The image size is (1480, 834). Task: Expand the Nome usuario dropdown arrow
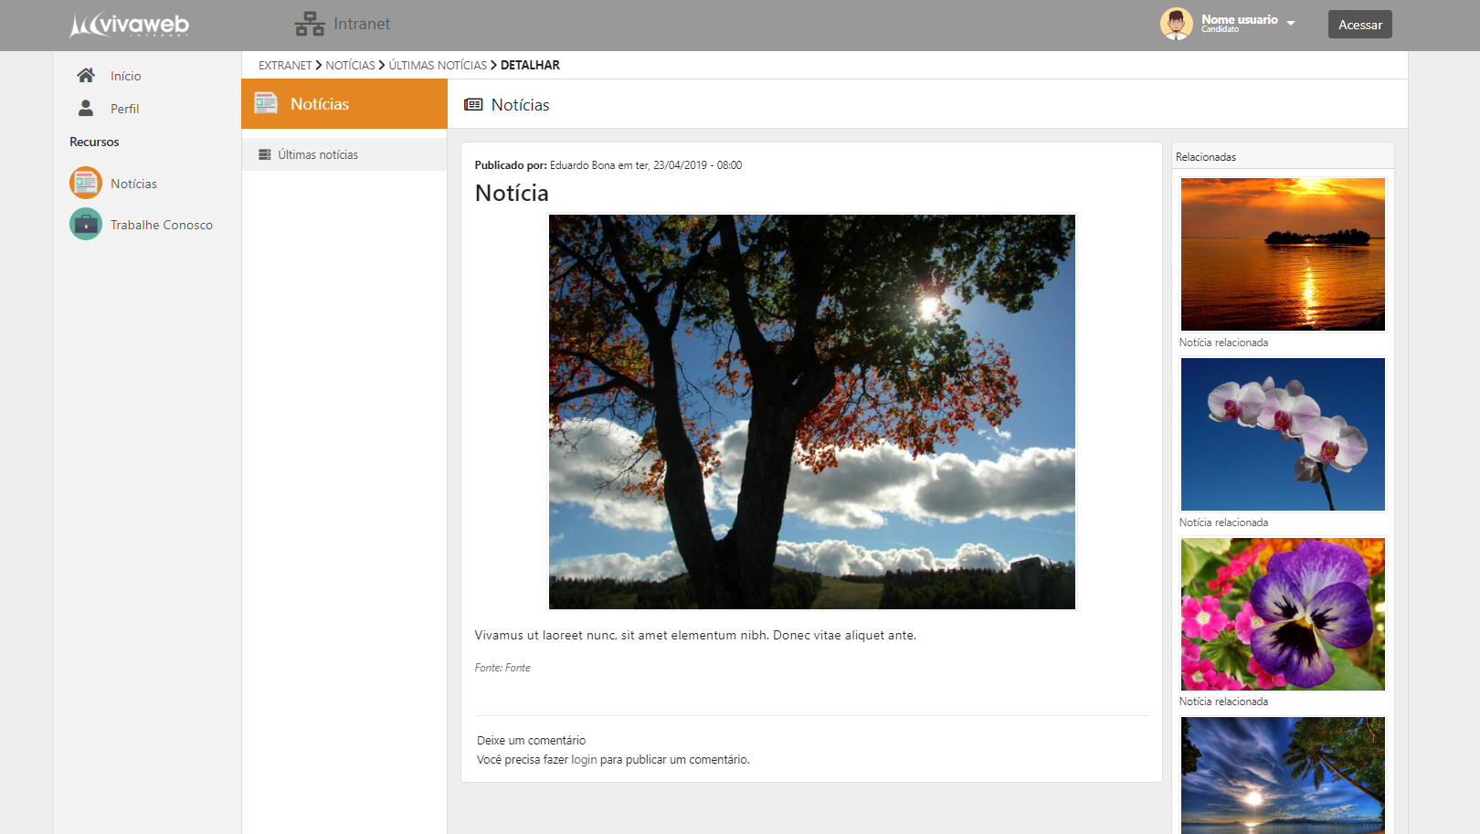[x=1291, y=23]
